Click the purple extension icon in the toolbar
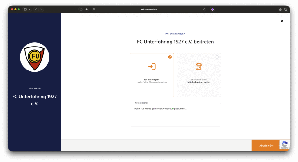 pos(212,9)
